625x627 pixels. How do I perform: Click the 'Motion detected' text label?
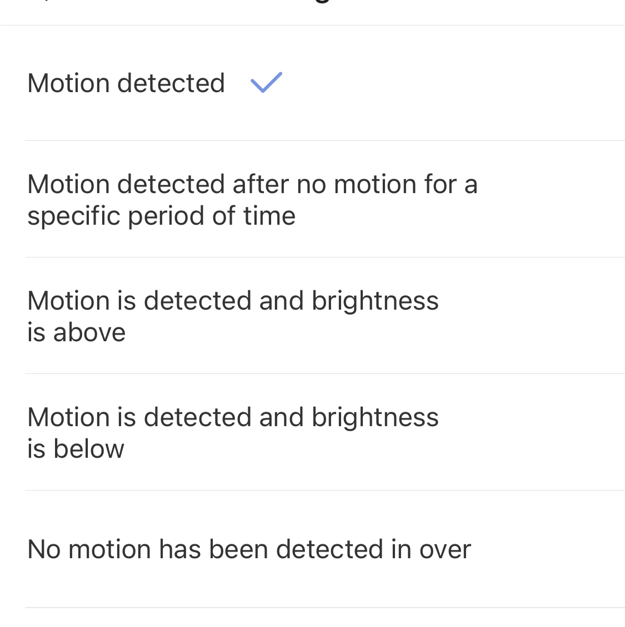(x=126, y=83)
